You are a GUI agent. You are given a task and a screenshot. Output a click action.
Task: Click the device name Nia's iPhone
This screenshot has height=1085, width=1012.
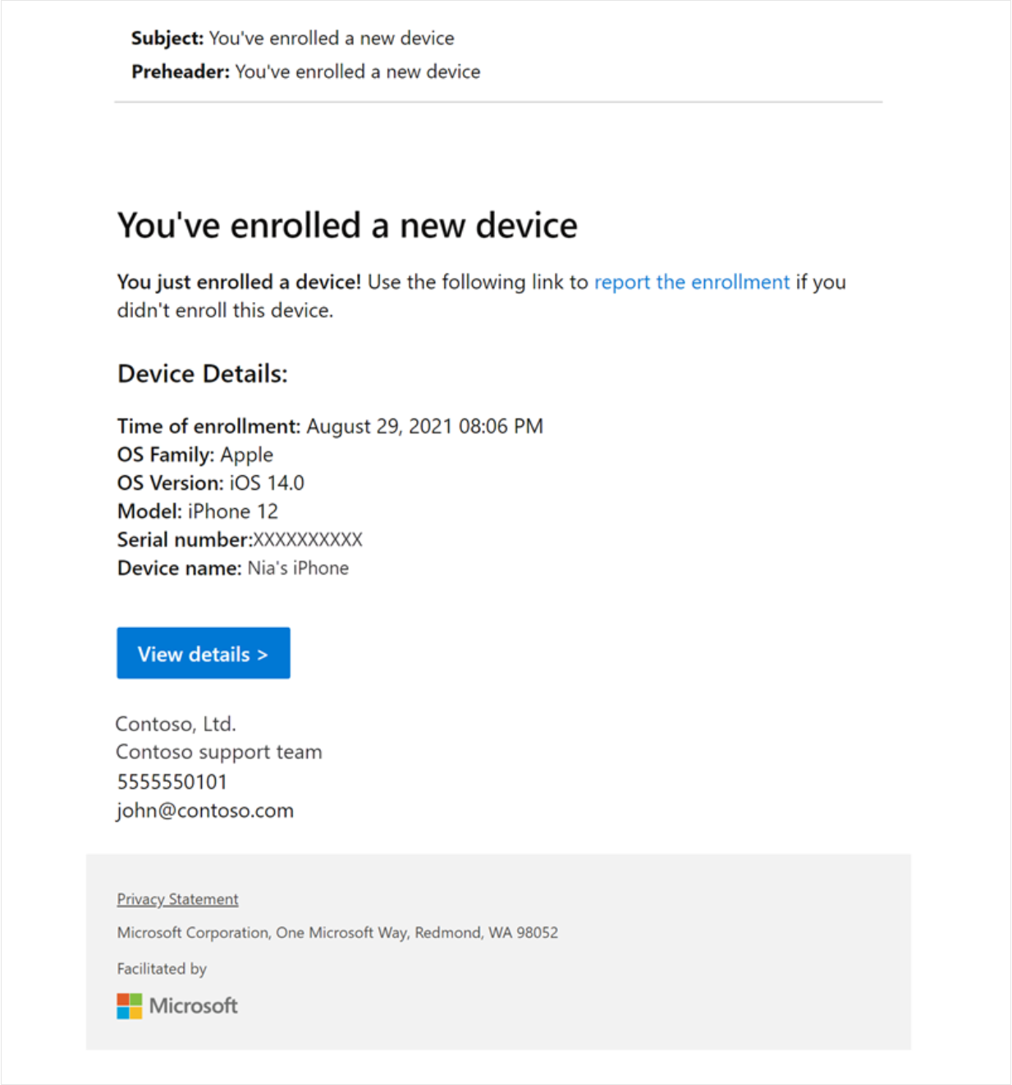pos(299,567)
